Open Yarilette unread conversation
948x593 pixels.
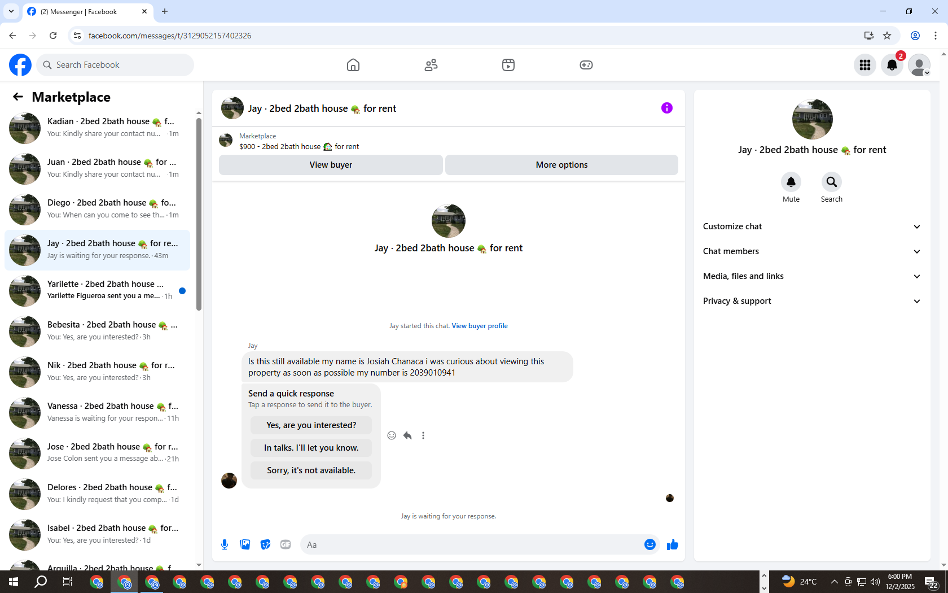coord(98,290)
